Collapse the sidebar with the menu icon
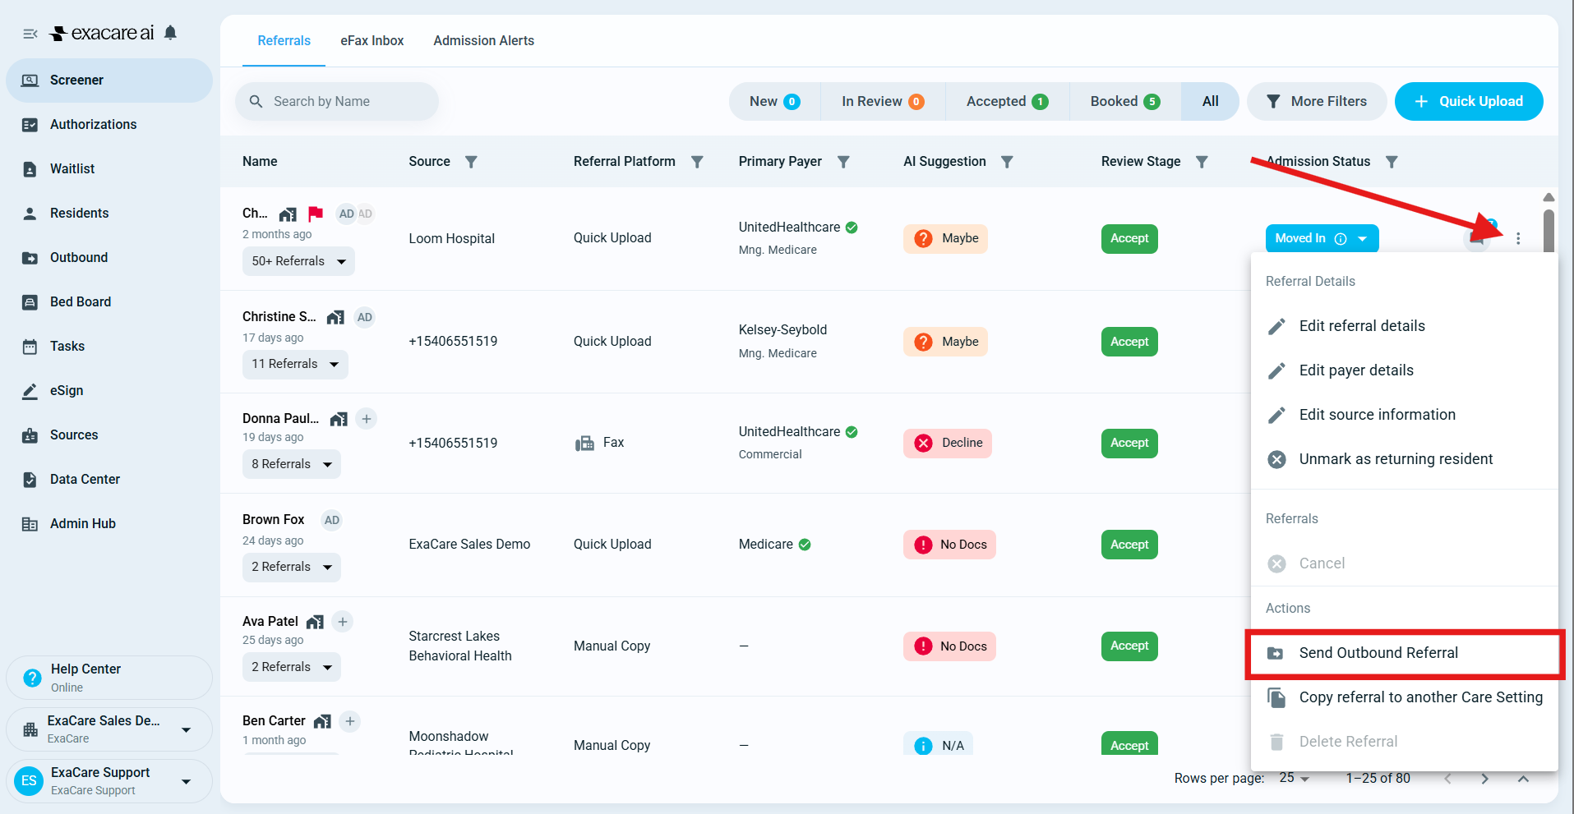The image size is (1574, 814). pyautogui.click(x=30, y=34)
